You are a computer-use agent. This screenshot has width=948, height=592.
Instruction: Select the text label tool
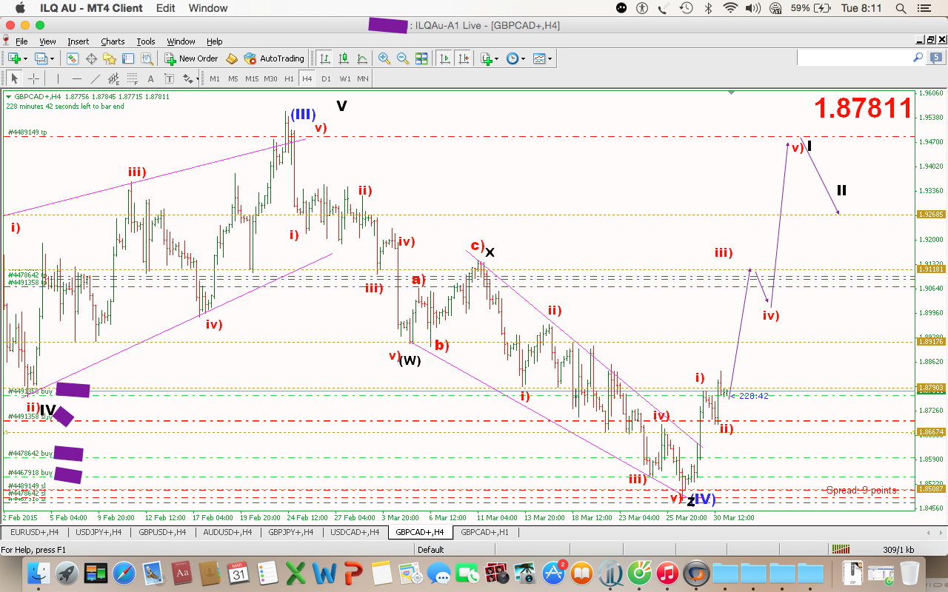click(151, 78)
